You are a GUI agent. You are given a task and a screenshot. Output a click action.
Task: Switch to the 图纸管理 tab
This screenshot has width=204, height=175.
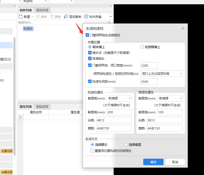tap(42, 10)
